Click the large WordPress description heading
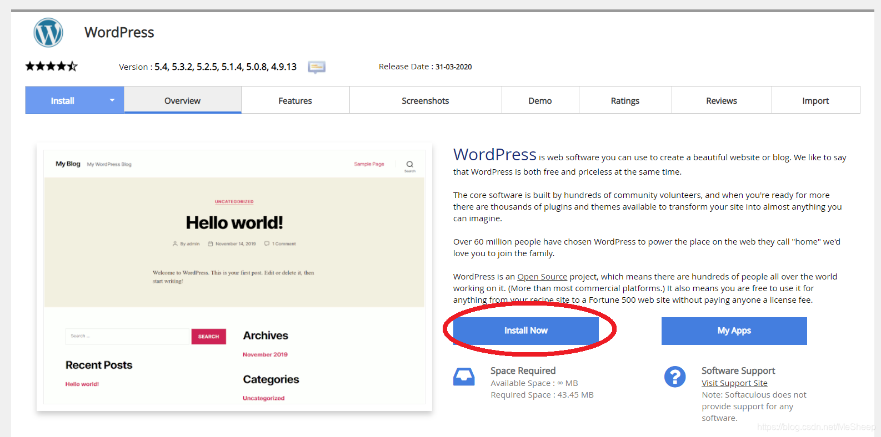881x437 pixels. pos(495,154)
